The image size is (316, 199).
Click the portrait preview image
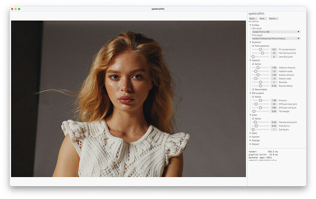coord(128,99)
